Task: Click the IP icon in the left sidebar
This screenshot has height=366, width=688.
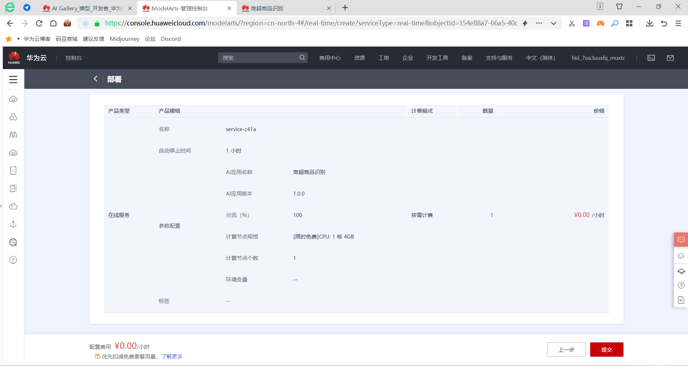Action: 13,260
